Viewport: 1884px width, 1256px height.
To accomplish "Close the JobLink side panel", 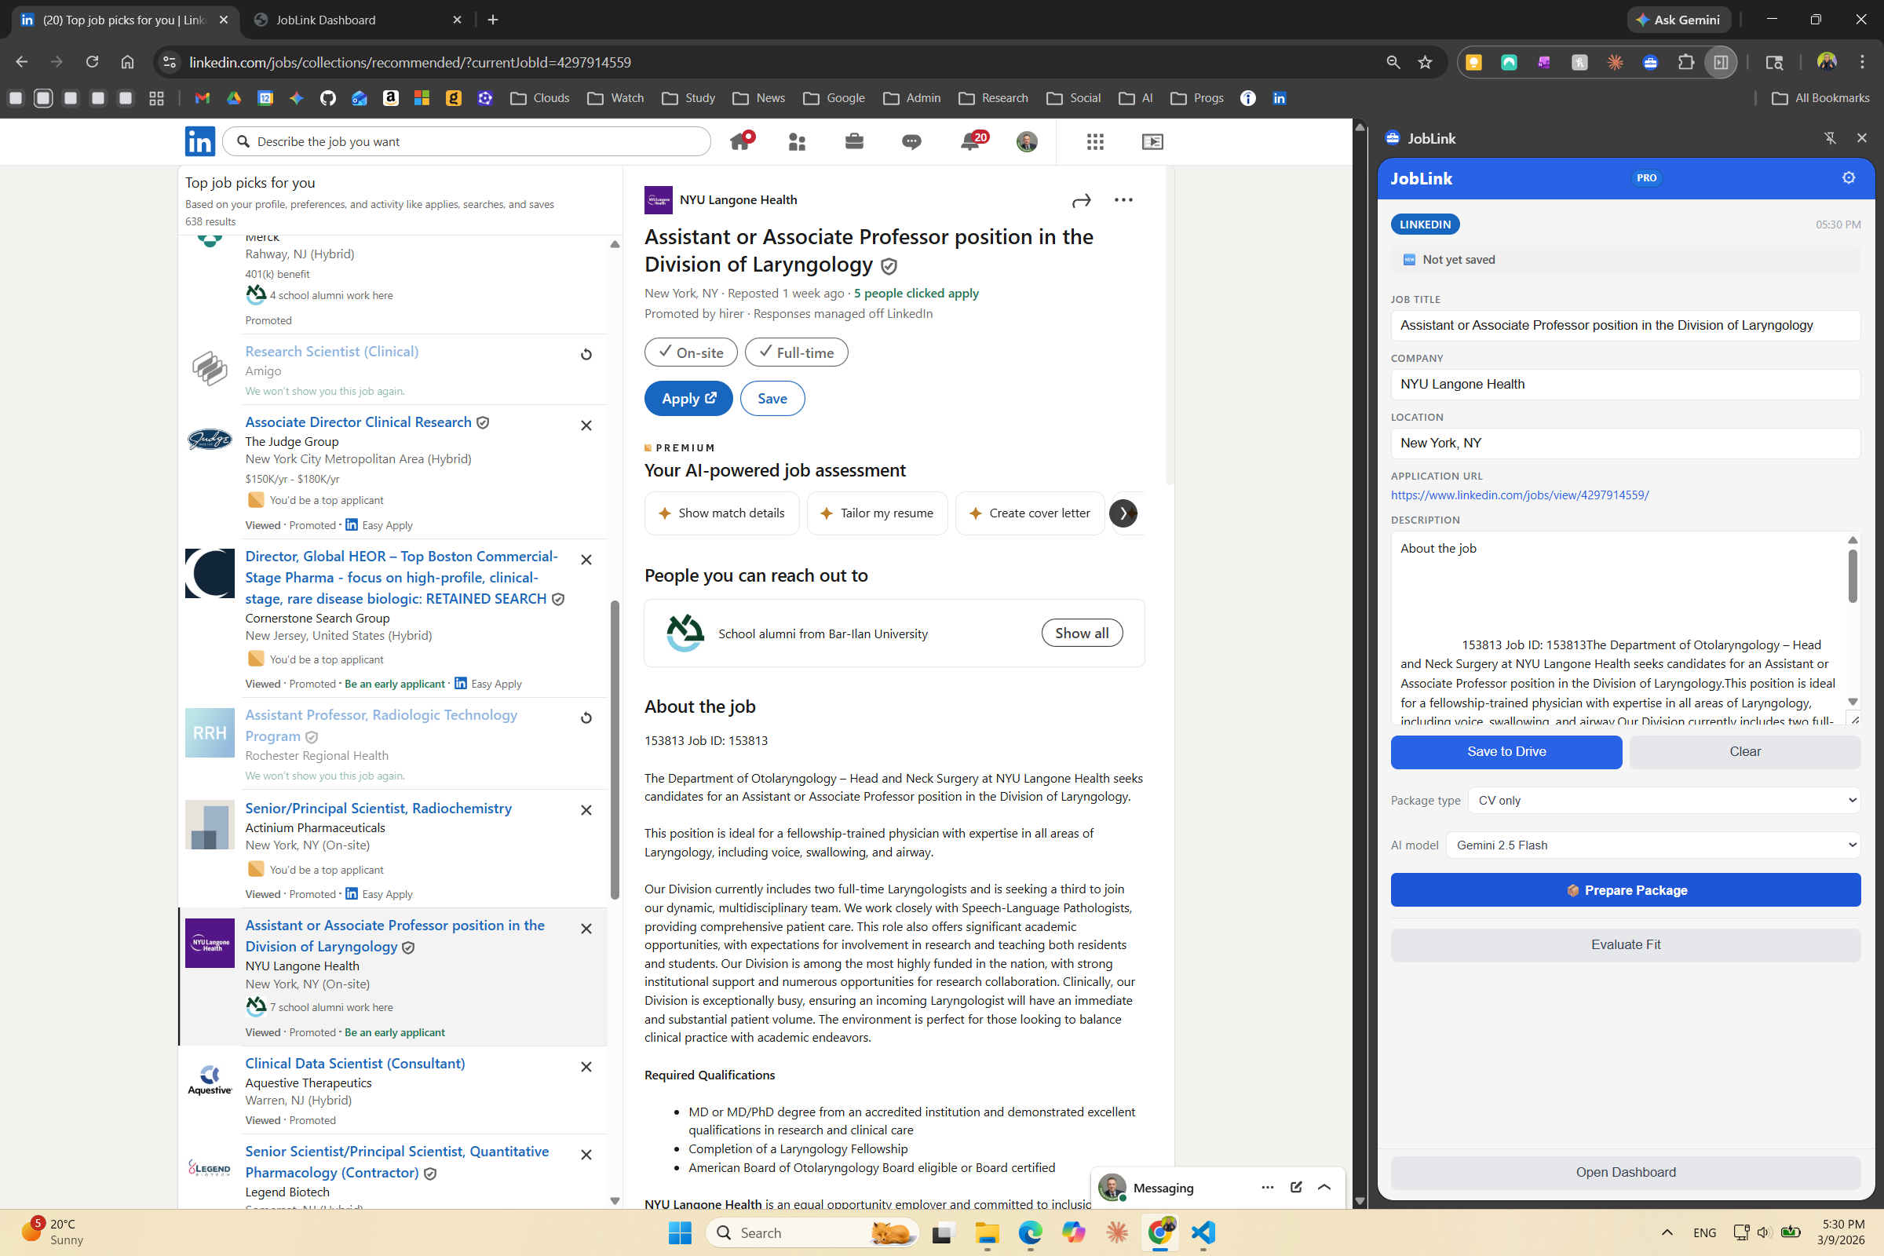I will coord(1861,139).
